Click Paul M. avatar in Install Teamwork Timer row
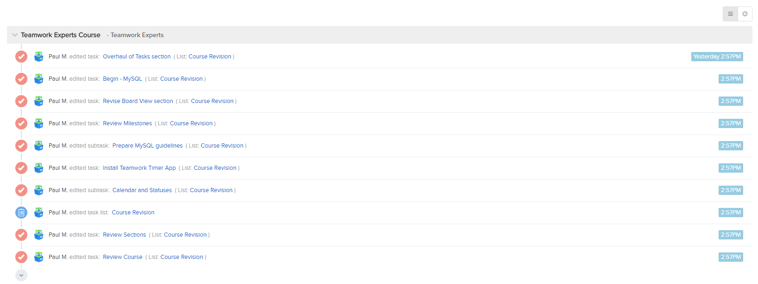Viewport: 758px width, 284px height. click(x=39, y=168)
